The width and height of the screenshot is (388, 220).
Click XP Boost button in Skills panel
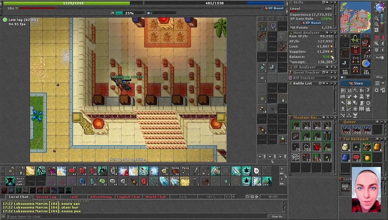click(311, 23)
